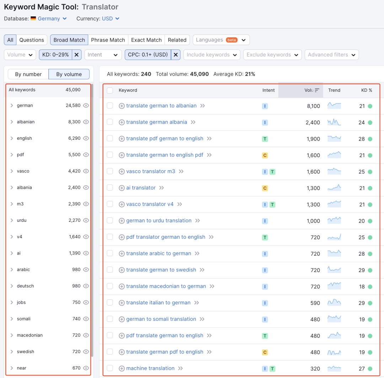This screenshot has height=378, width=384.
Task: Hide the 'vasco' keyword group
Action: (86, 171)
